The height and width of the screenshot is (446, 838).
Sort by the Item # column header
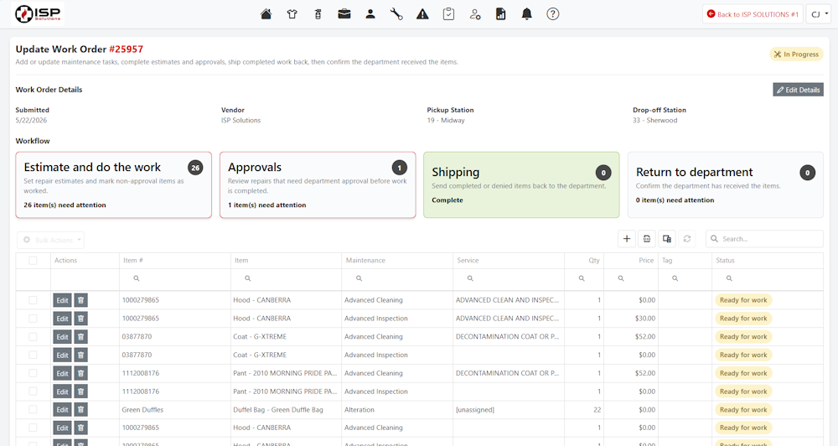[133, 261]
